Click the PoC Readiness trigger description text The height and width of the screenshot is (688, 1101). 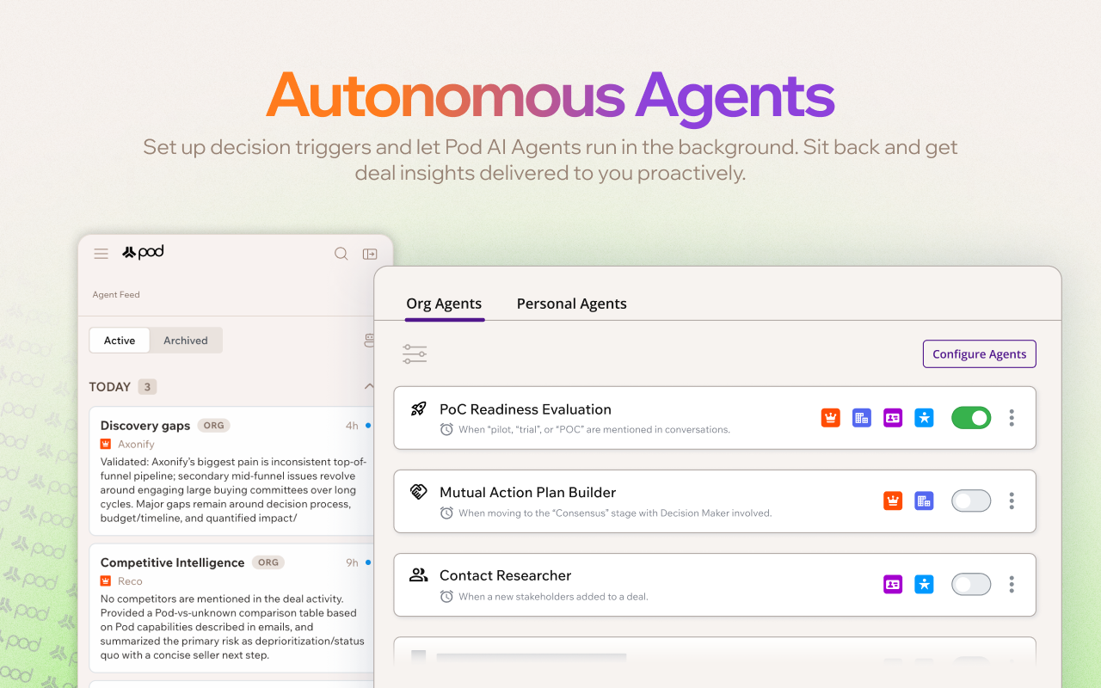(594, 429)
